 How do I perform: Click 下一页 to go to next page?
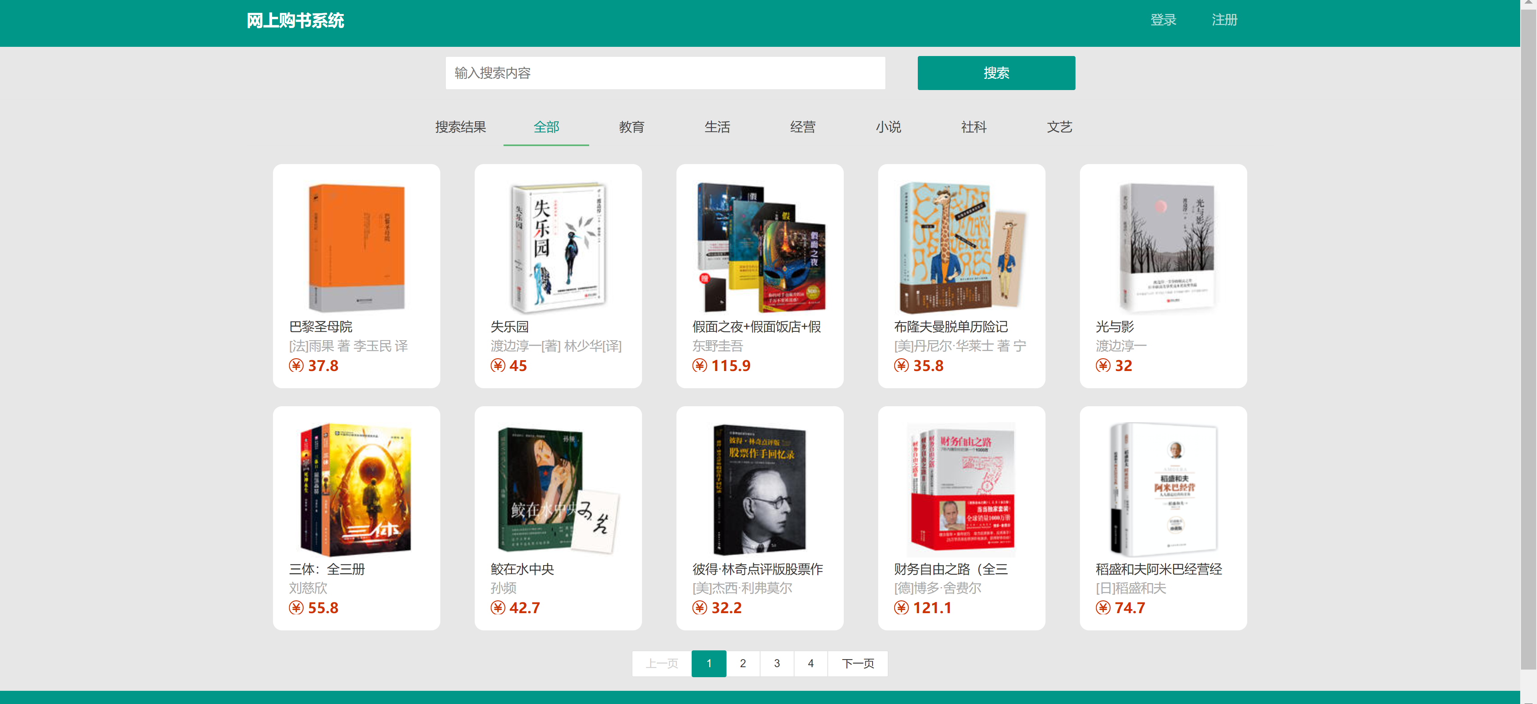pos(858,664)
